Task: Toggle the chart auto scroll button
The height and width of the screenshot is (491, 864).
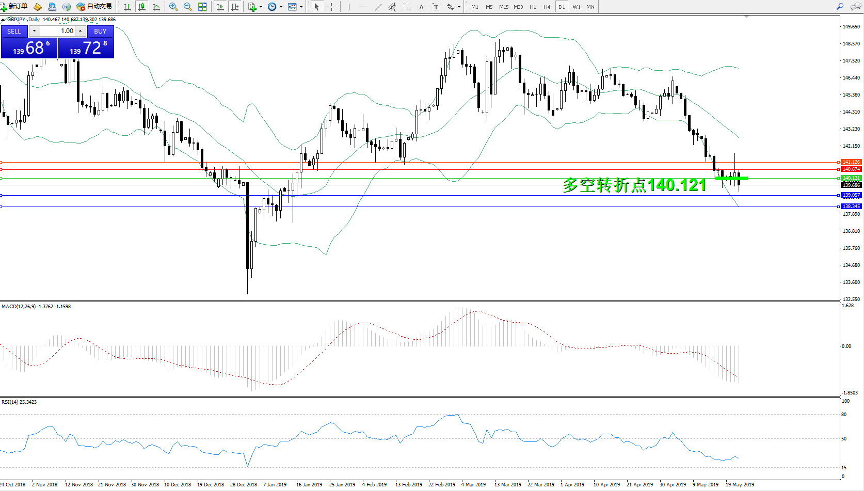Action: [x=220, y=7]
